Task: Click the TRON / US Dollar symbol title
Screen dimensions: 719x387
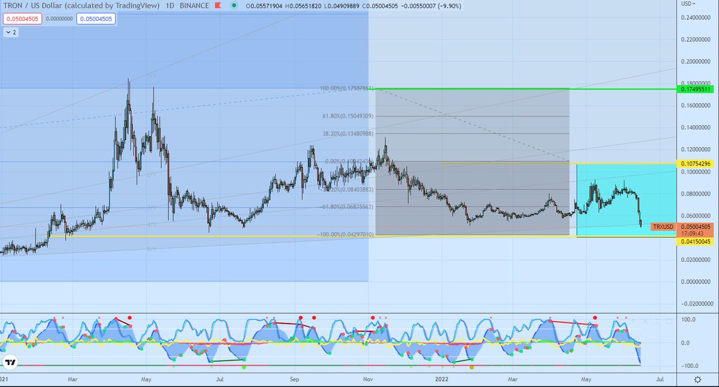Action: (82, 5)
